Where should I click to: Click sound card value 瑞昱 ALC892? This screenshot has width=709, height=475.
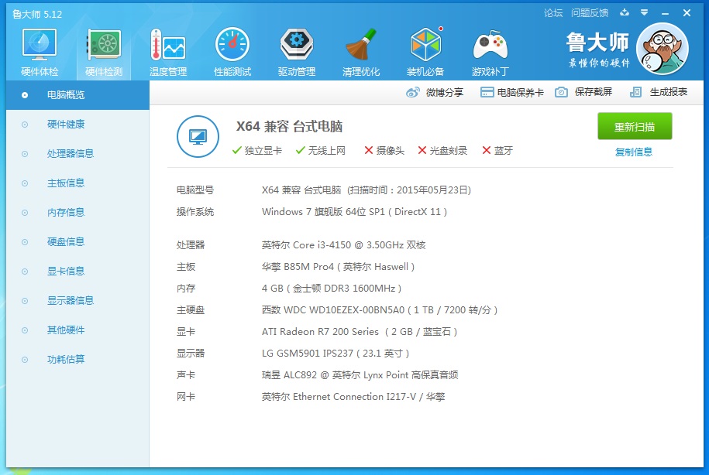[x=360, y=375]
